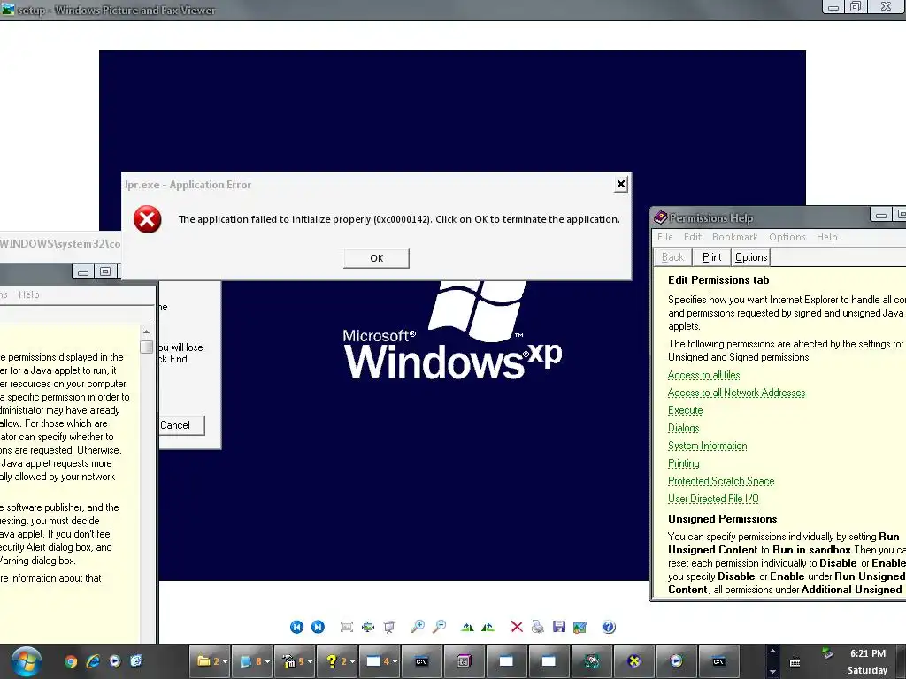
Task: Open the image for editing
Action: pos(580,627)
